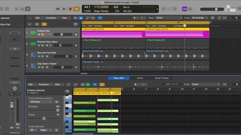Mute the Ethereal Disco Bass track
Viewport: 241px width, 135px height.
[39, 45]
